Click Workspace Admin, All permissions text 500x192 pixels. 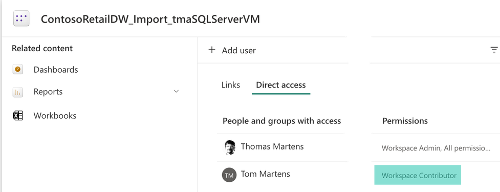pos(436,148)
